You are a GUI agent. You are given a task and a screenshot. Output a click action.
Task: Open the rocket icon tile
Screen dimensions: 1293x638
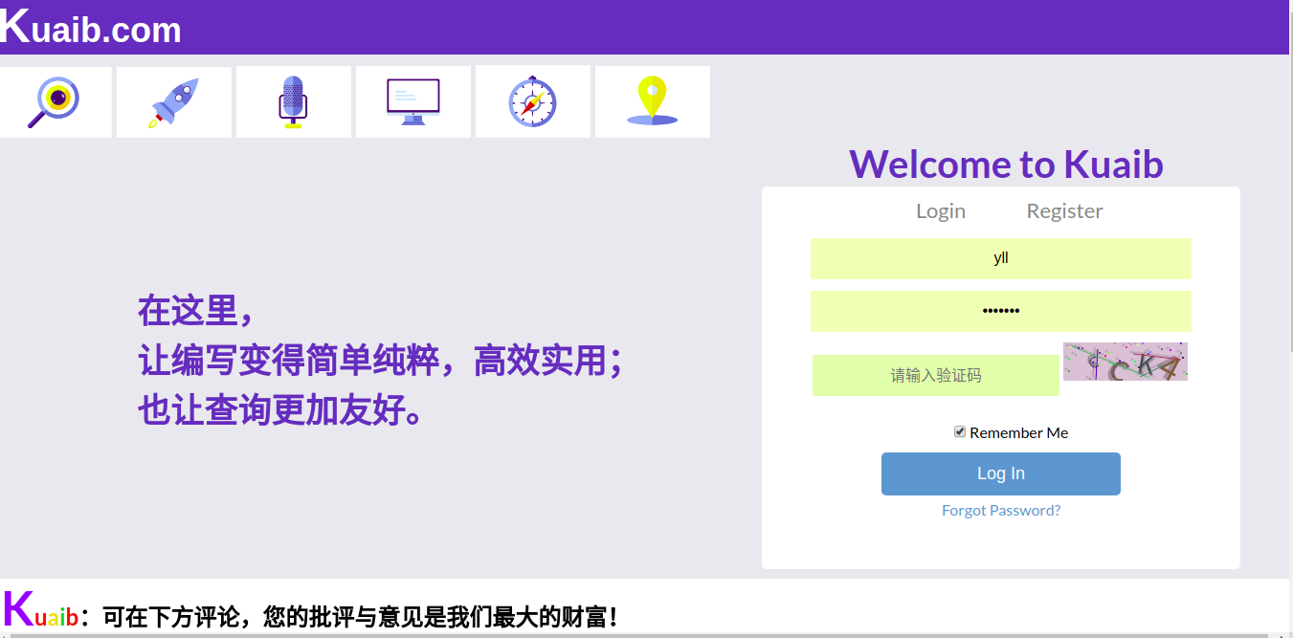pos(174,101)
